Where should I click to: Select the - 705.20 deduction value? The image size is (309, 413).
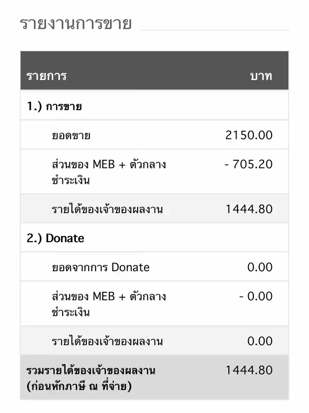coord(249,164)
